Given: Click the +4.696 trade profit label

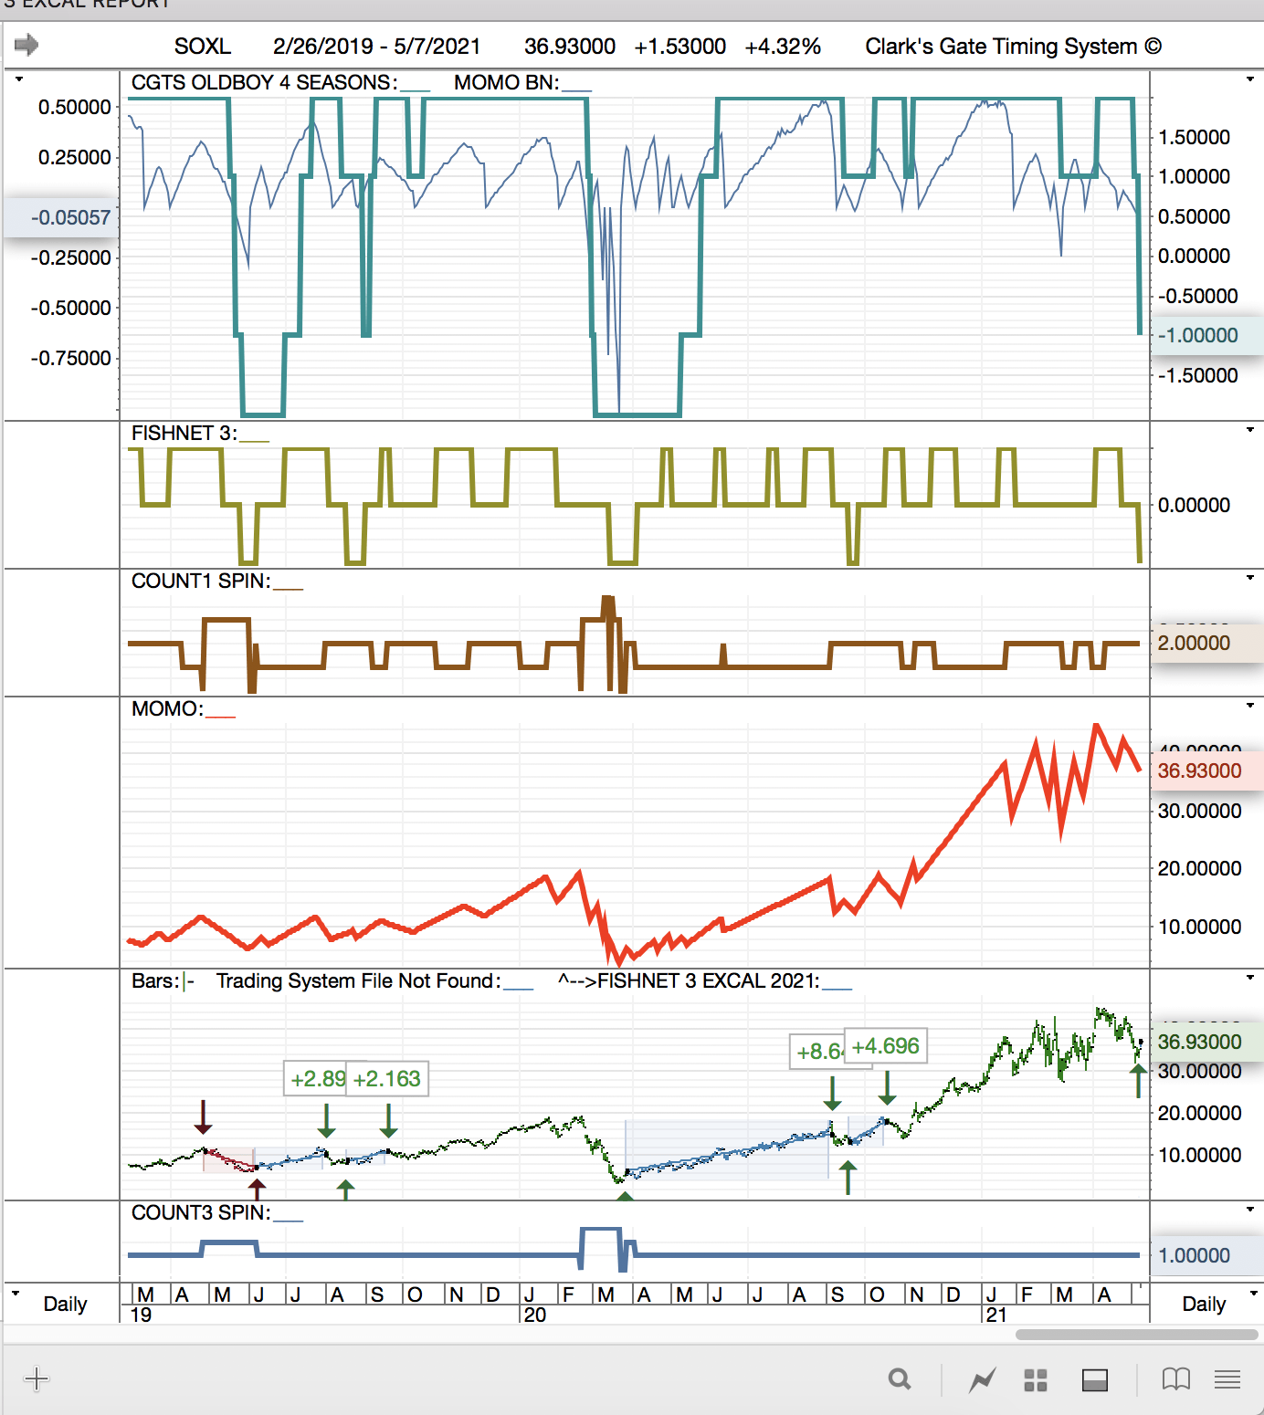Looking at the screenshot, I should pos(886,1046).
